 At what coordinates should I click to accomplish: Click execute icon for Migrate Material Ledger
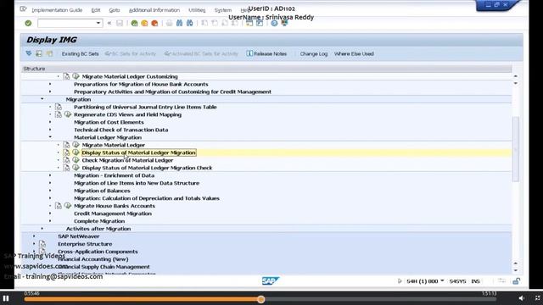(76, 145)
